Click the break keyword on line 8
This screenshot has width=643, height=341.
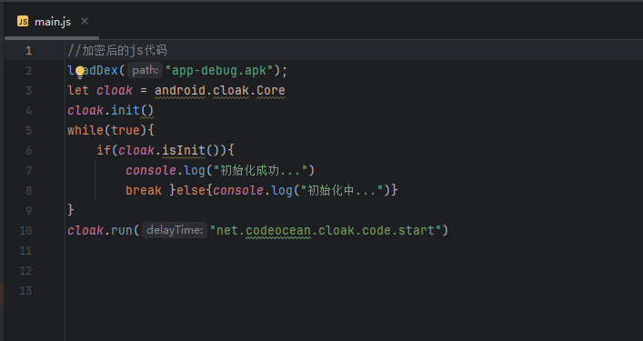[144, 190]
